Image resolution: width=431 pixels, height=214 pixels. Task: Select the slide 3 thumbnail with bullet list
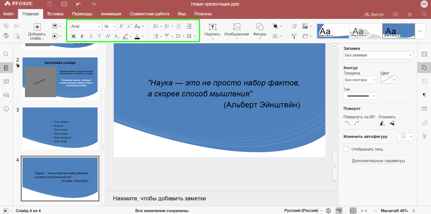tap(60, 129)
